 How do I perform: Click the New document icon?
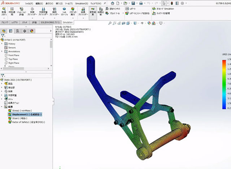pyautogui.click(x=118, y=3)
